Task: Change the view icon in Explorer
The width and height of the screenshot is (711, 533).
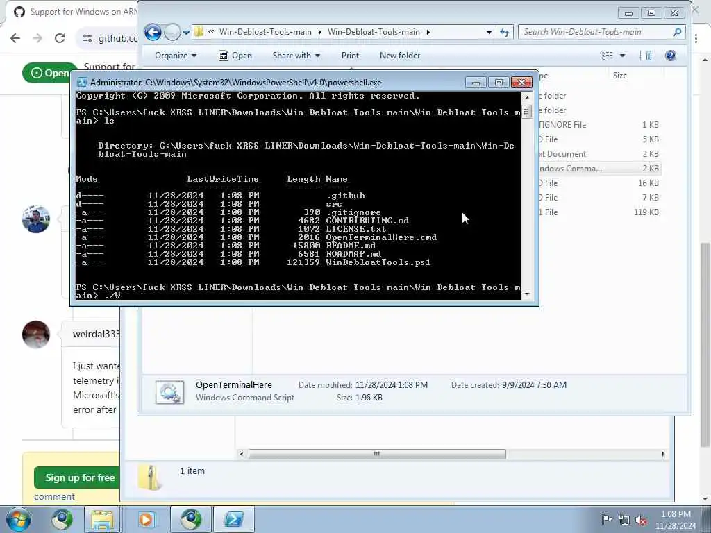Action: point(607,56)
